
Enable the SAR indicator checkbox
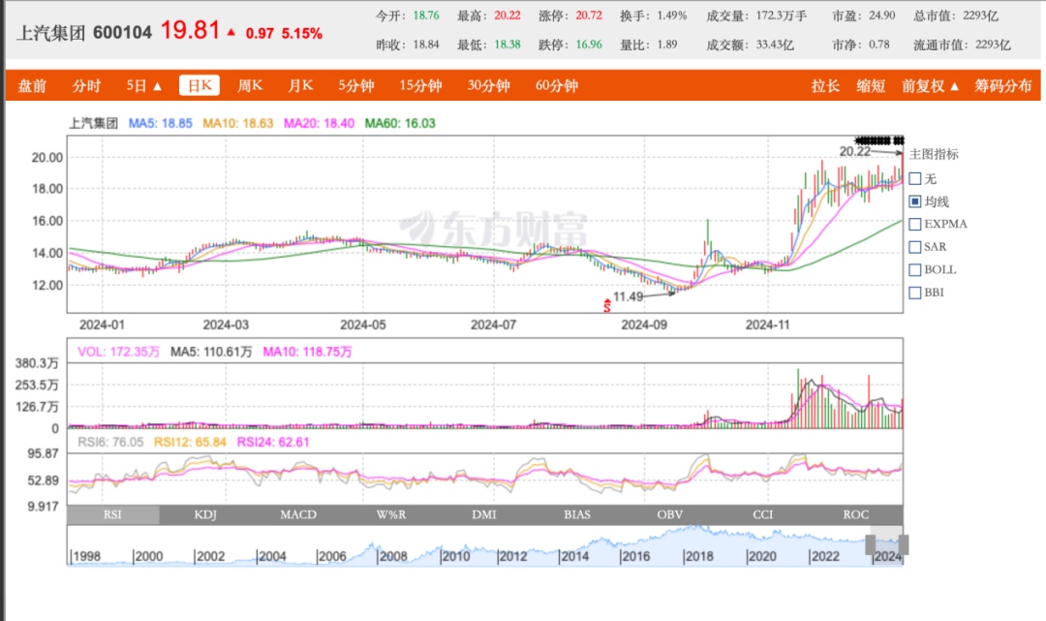point(915,247)
